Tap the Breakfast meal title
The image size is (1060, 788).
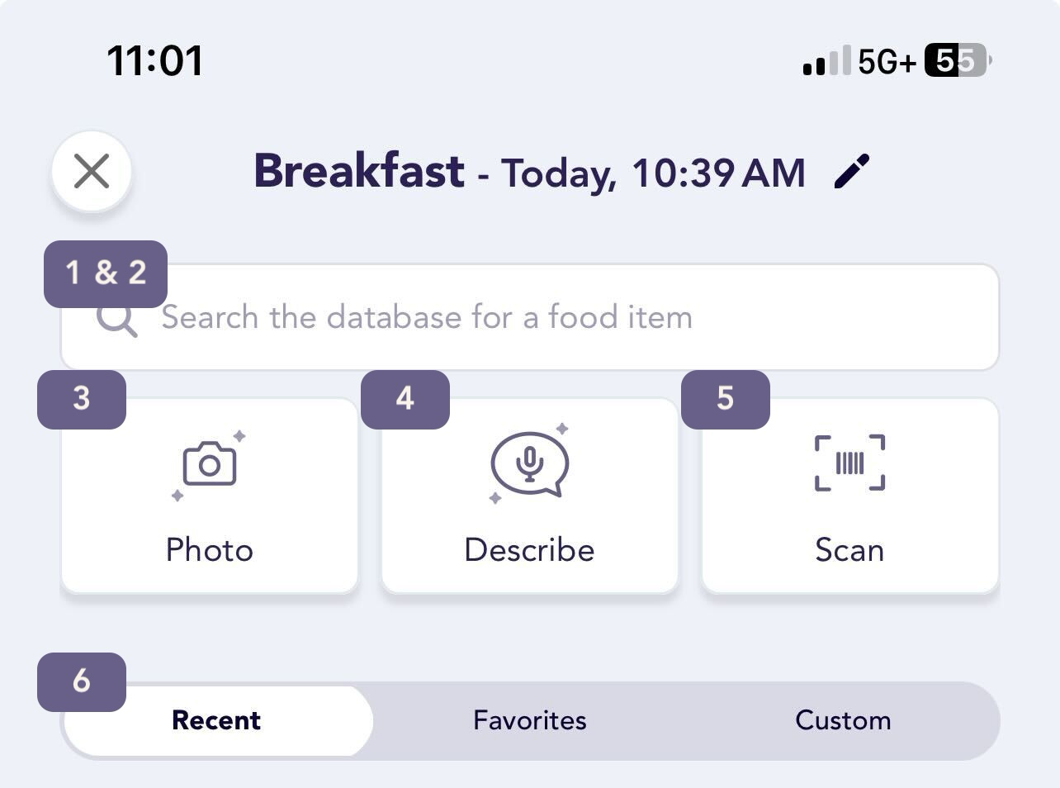358,171
